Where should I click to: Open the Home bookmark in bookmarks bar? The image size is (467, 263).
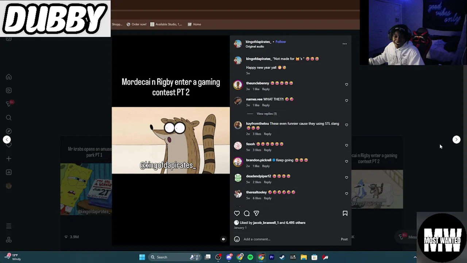point(194,24)
